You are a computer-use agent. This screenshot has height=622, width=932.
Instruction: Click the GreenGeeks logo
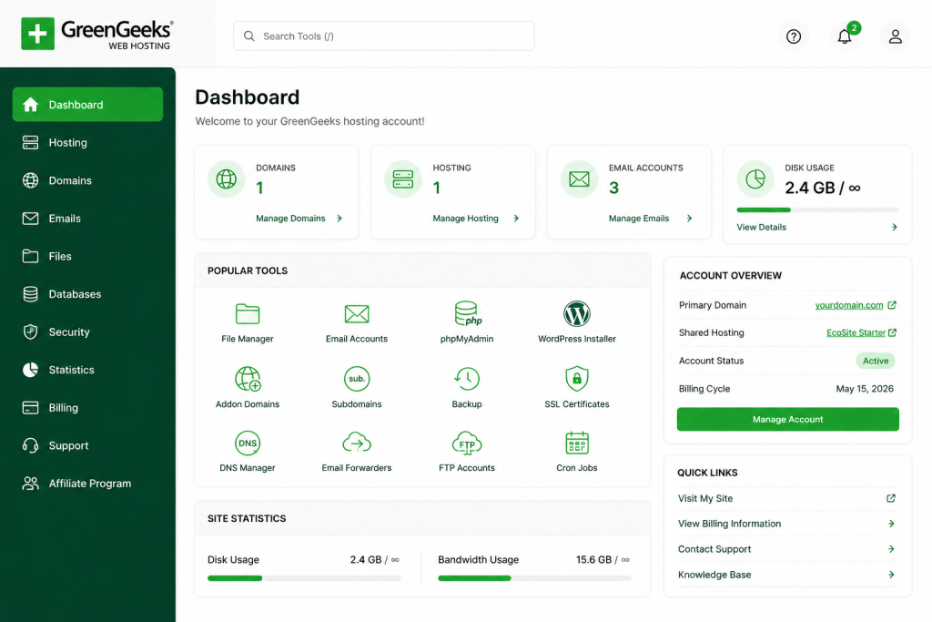point(96,34)
